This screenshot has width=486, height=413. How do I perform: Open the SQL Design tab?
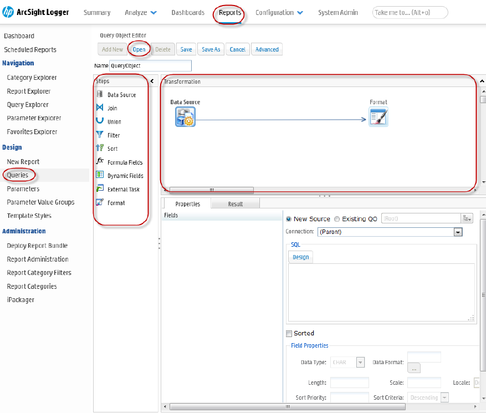301,257
